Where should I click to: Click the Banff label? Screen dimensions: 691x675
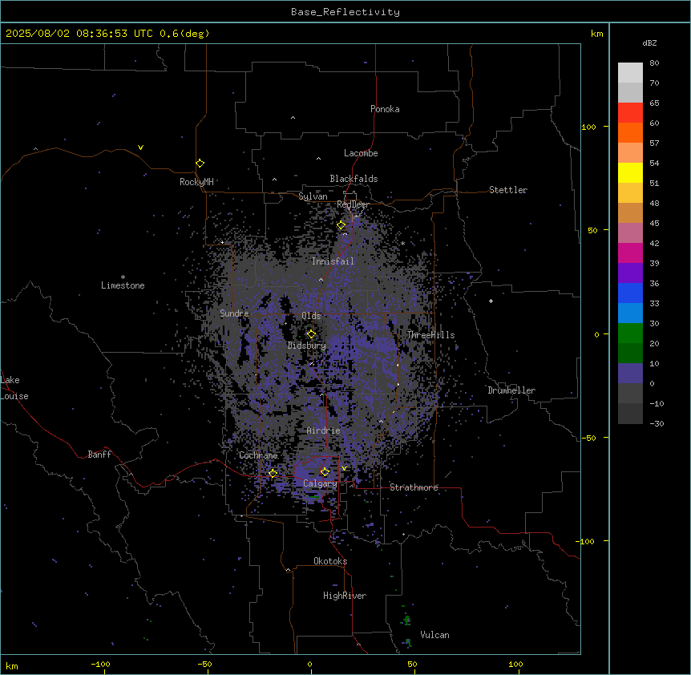tap(99, 455)
